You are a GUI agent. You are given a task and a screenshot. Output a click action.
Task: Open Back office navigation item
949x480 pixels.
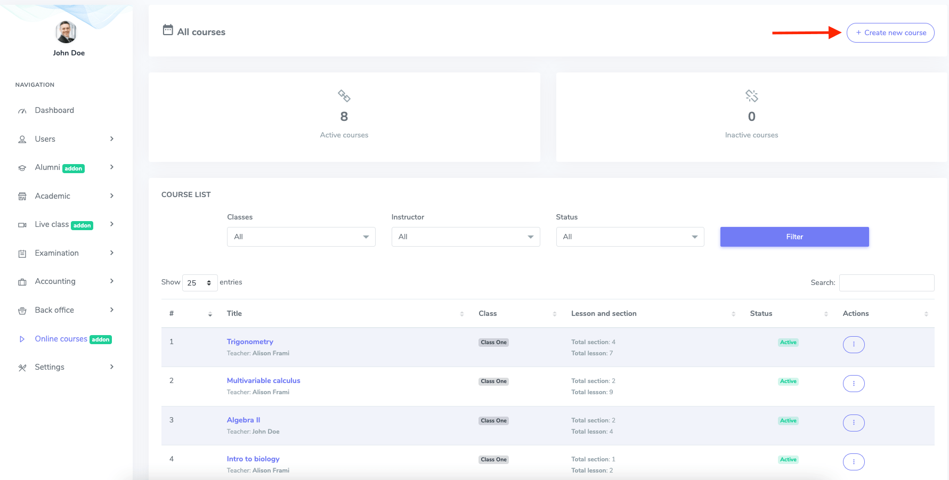[54, 310]
